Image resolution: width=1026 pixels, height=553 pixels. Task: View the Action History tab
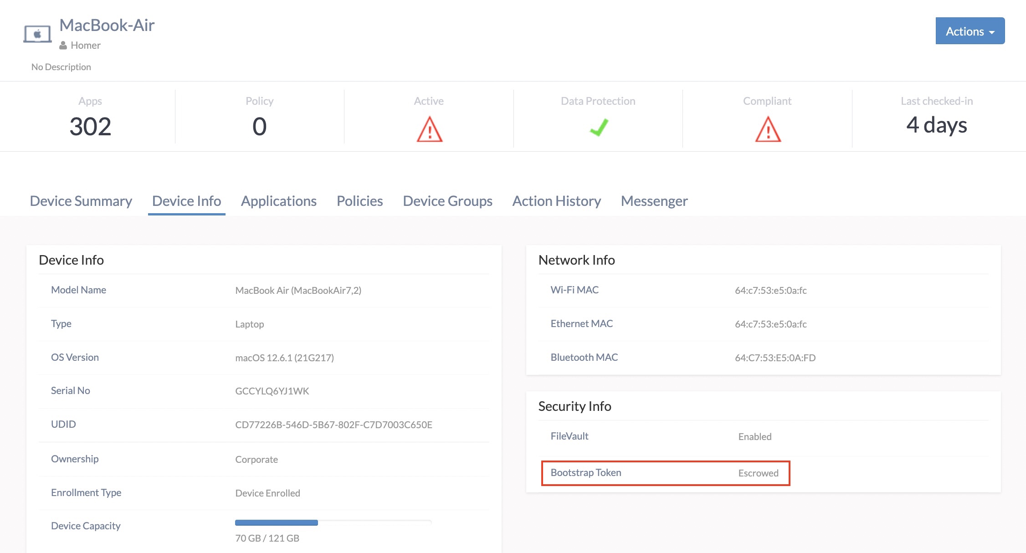pyautogui.click(x=557, y=201)
